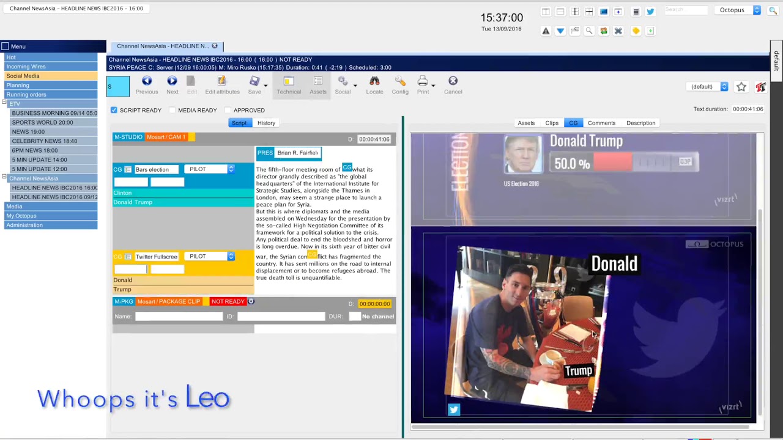This screenshot has width=783, height=440.
Task: Click the green plus page icon
Action: click(650, 31)
